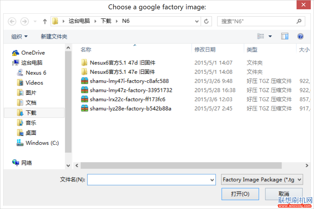Viewport: 314px width, 209px height.
Task: Open 图片 folder in sidebar
Action: (x=27, y=93)
